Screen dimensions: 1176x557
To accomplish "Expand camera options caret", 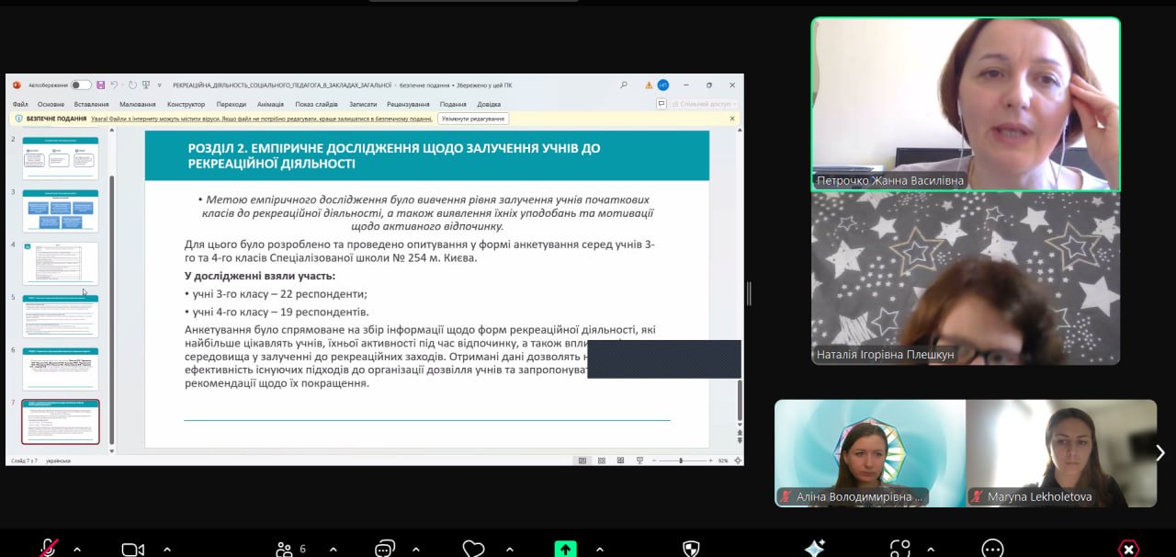I will coord(165,550).
